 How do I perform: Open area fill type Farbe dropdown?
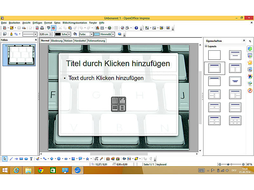91,34
